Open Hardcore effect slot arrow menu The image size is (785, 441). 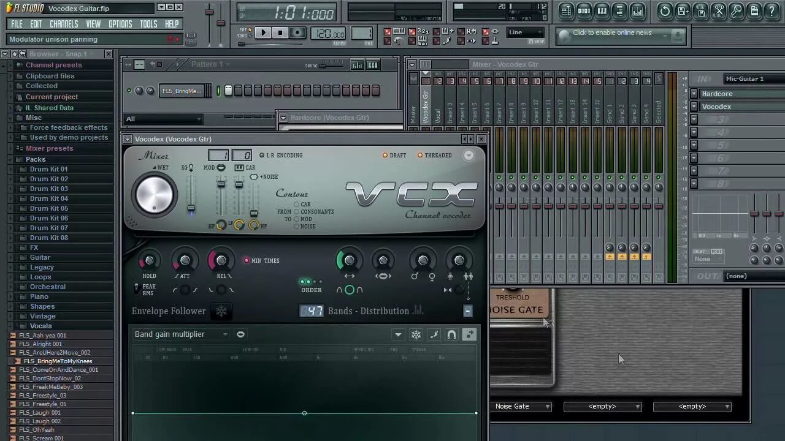pos(694,94)
